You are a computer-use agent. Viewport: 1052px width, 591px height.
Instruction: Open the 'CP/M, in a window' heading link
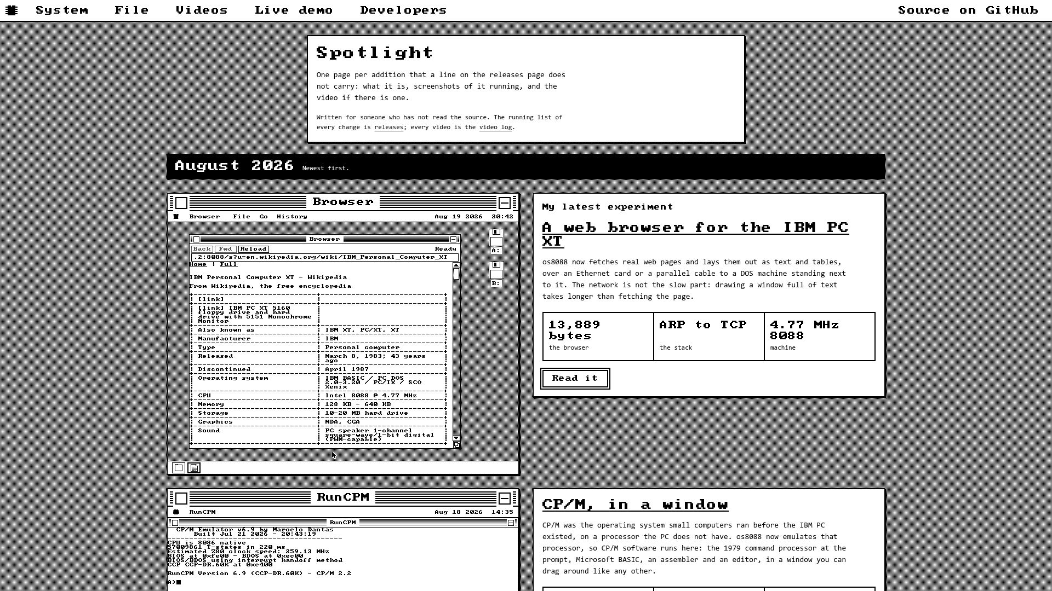pyautogui.click(x=635, y=505)
